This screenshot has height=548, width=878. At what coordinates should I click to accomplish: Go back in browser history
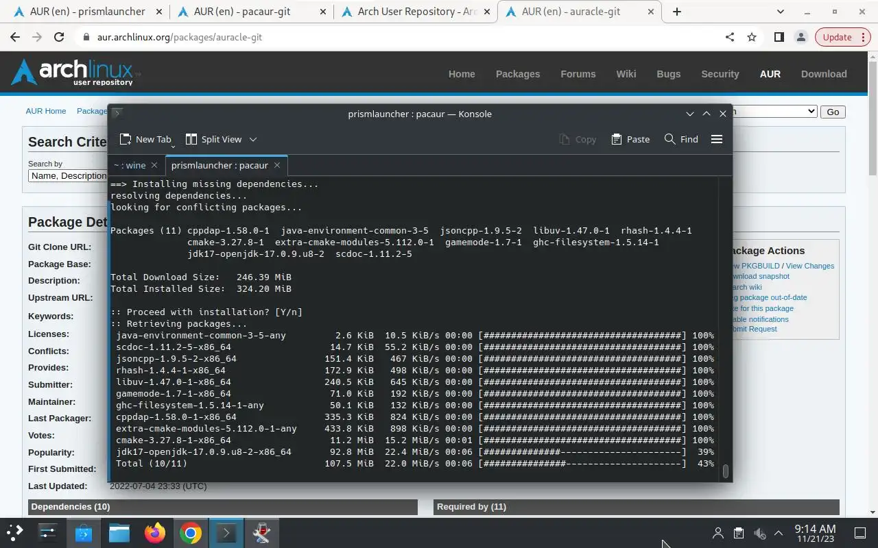[15, 37]
